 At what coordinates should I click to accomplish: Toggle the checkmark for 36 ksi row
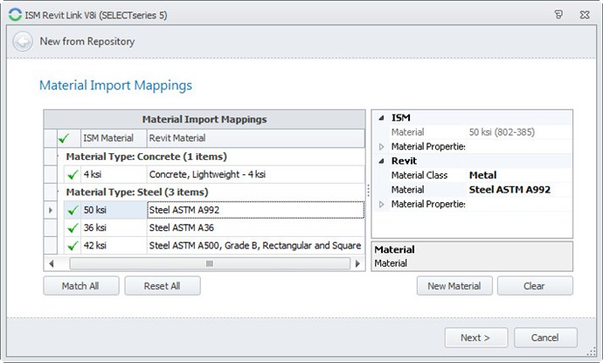click(x=73, y=228)
